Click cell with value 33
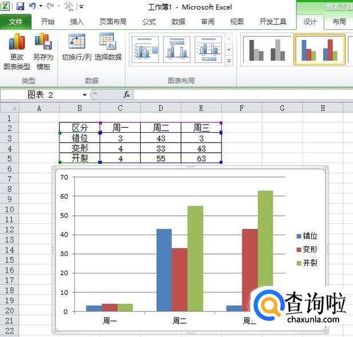Image resolution: width=353 pixels, height=337 pixels. [161, 148]
